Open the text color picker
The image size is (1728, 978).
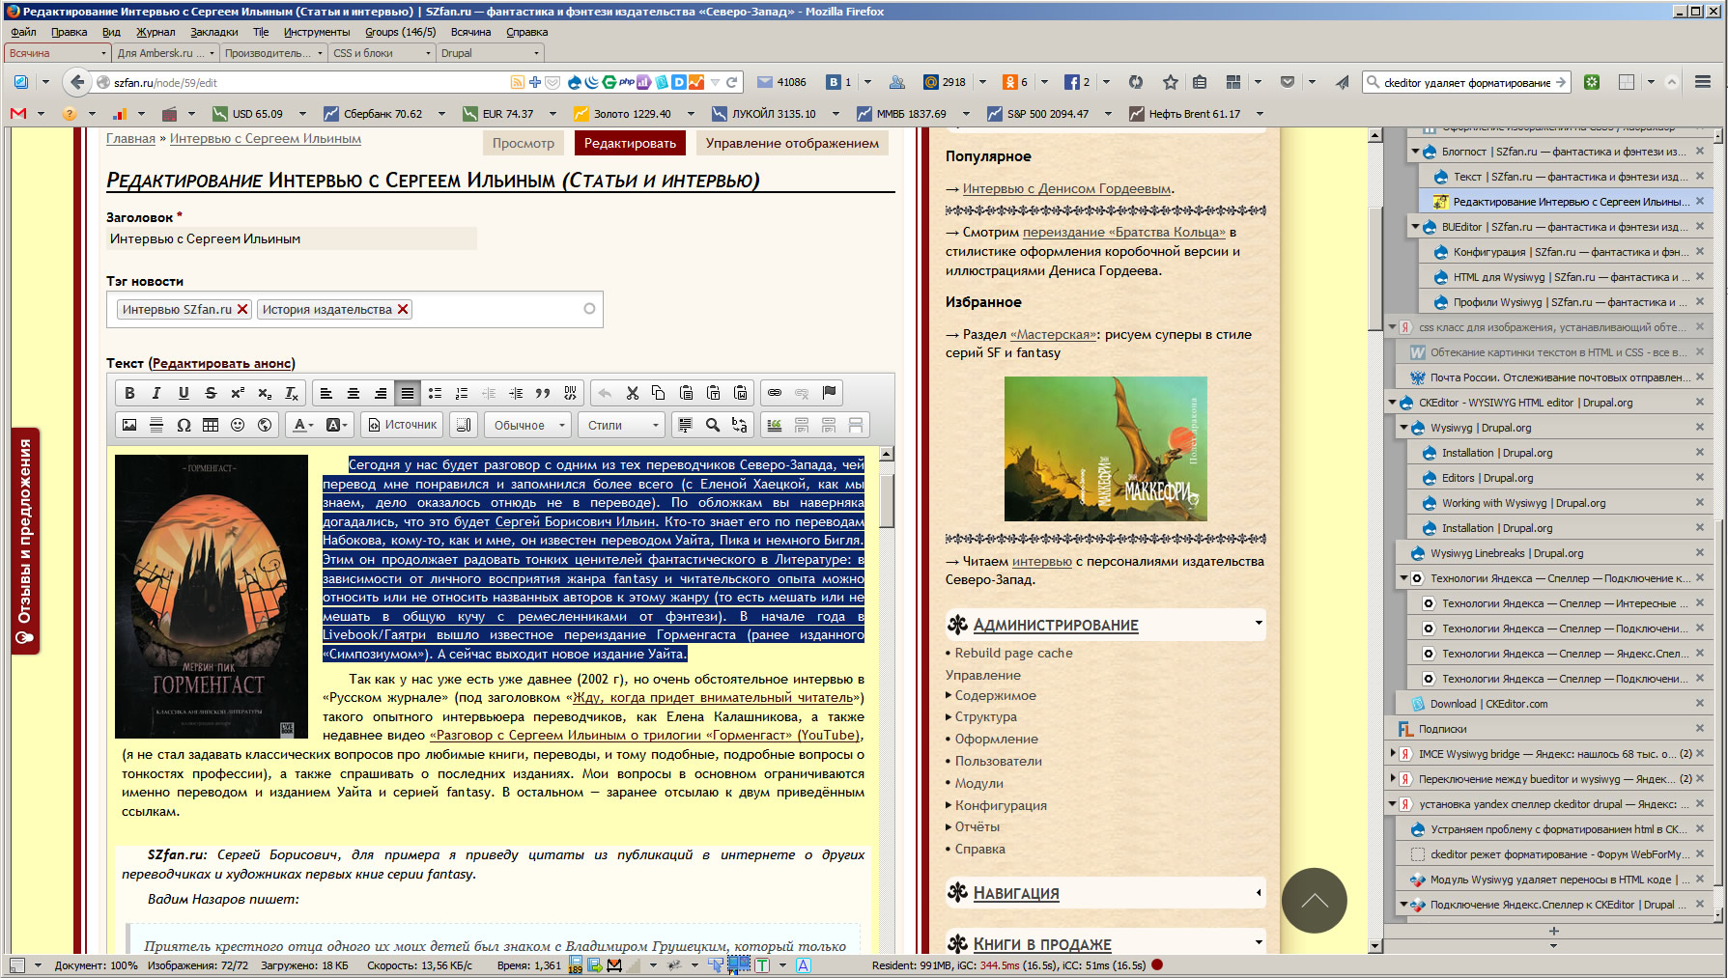point(303,425)
